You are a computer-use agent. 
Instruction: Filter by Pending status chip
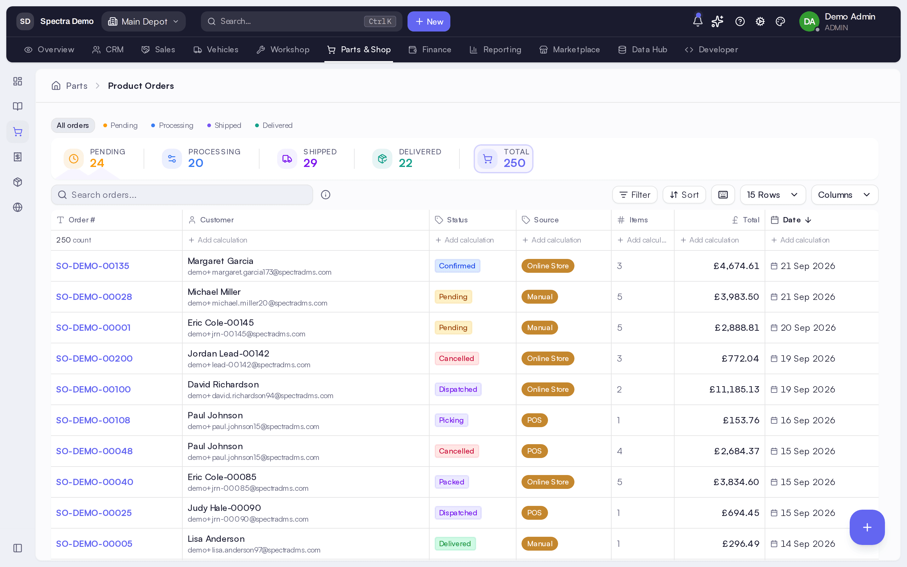point(120,125)
